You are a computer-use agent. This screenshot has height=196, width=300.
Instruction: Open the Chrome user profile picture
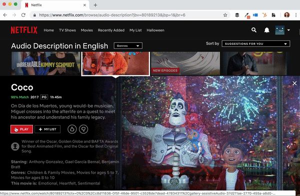pos(286,15)
